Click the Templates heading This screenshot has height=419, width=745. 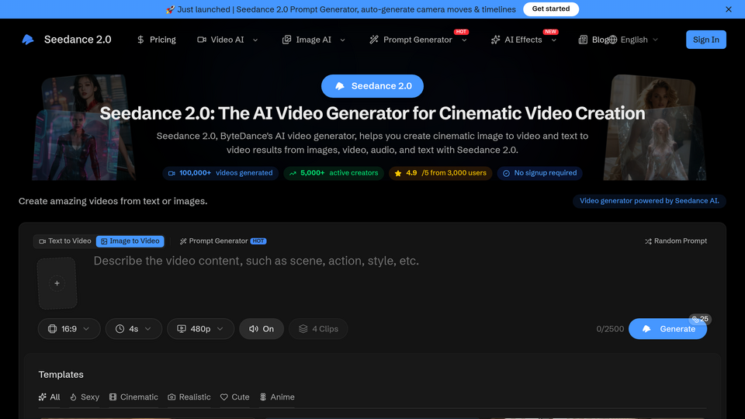click(x=61, y=374)
